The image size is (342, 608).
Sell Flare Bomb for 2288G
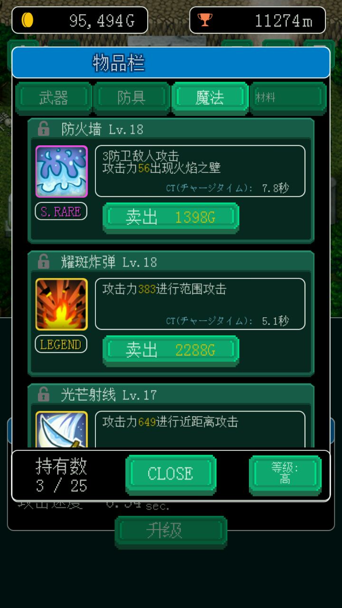point(171,351)
